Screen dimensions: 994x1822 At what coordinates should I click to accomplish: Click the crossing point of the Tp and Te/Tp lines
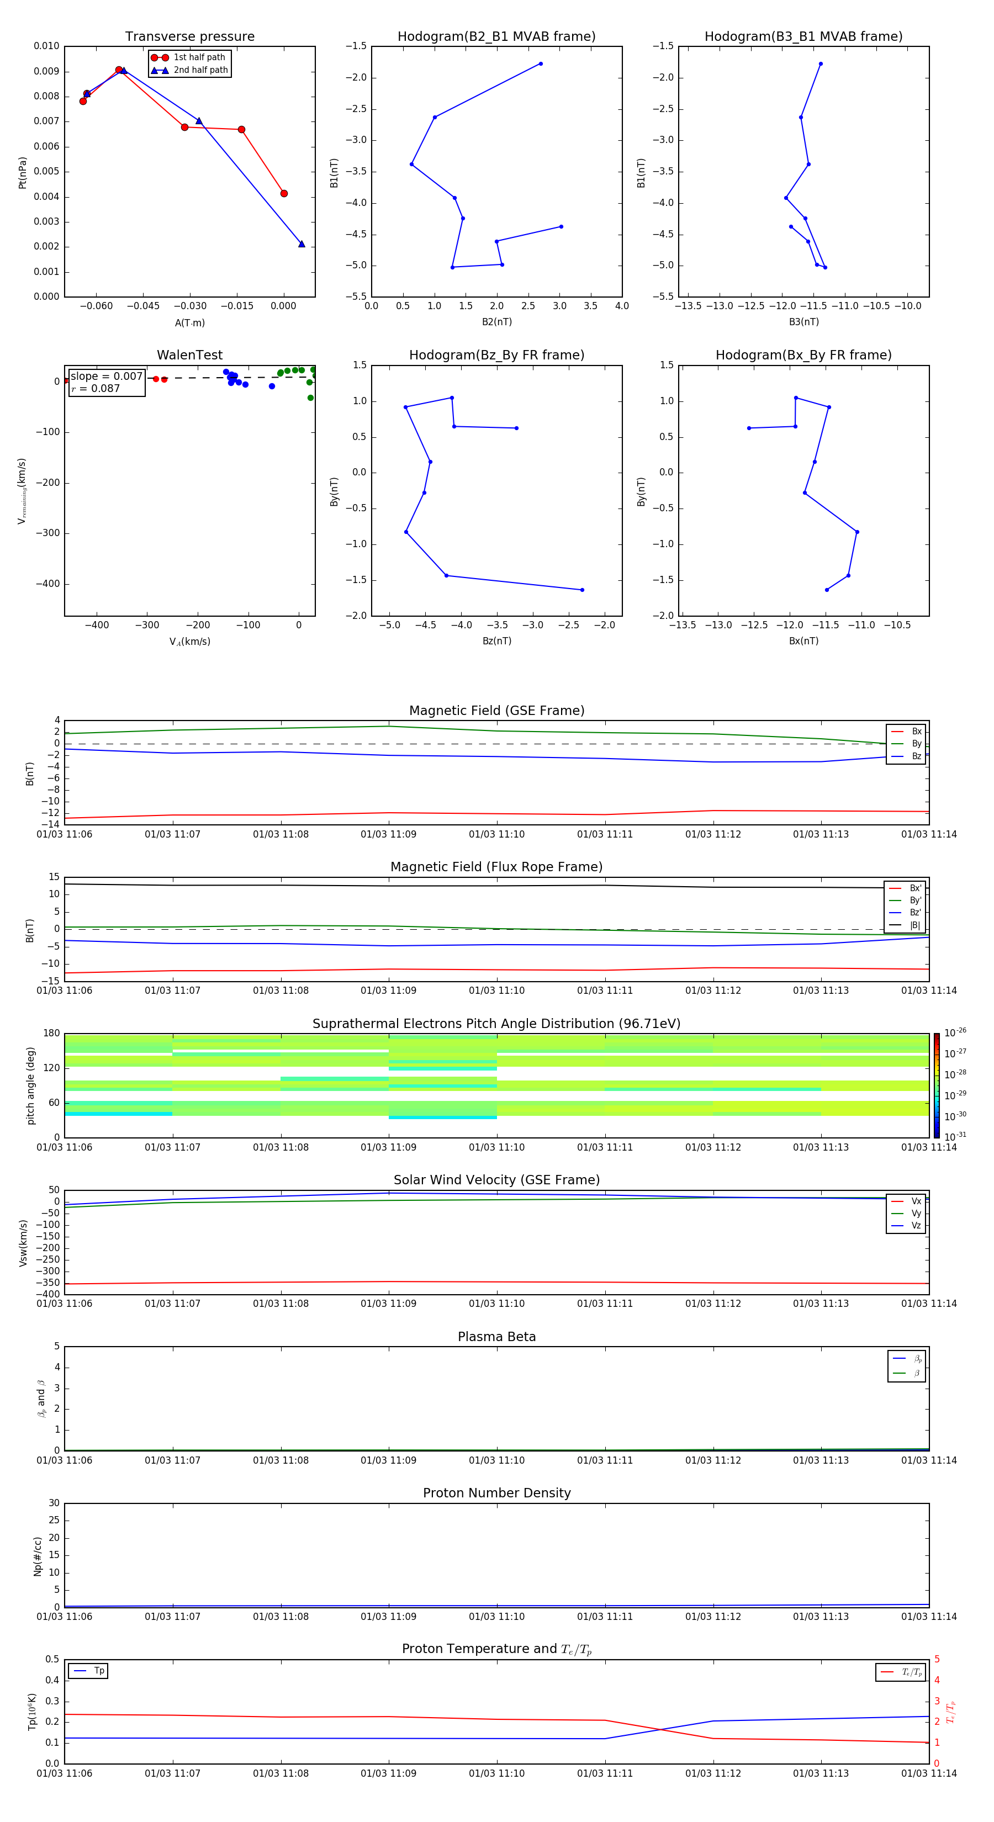point(661,1730)
